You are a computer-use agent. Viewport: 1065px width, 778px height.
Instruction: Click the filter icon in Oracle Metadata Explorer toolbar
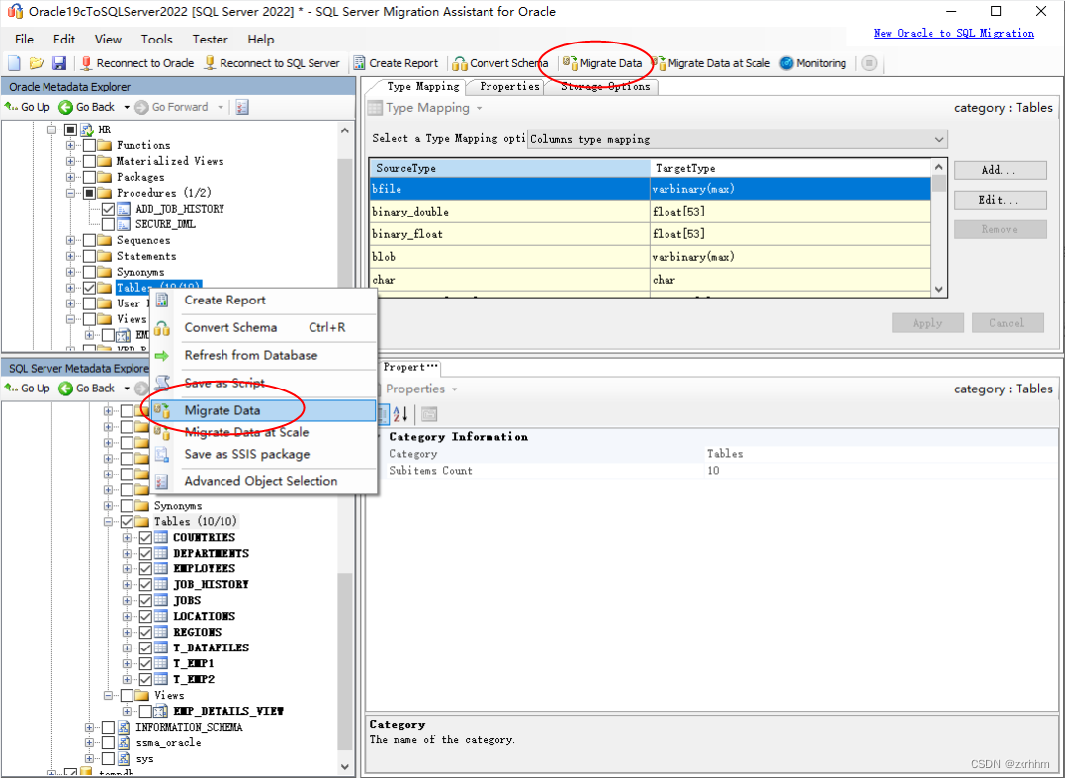pyautogui.click(x=242, y=107)
